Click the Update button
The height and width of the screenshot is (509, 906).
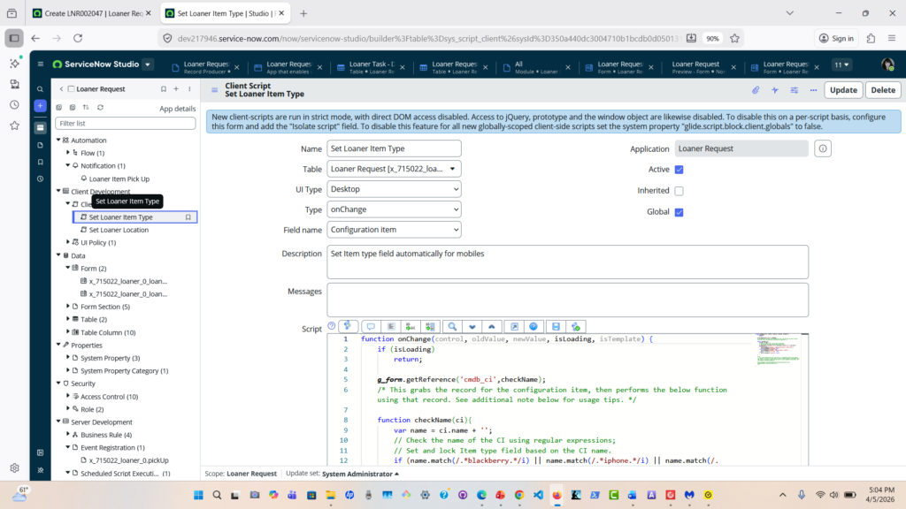tap(842, 90)
